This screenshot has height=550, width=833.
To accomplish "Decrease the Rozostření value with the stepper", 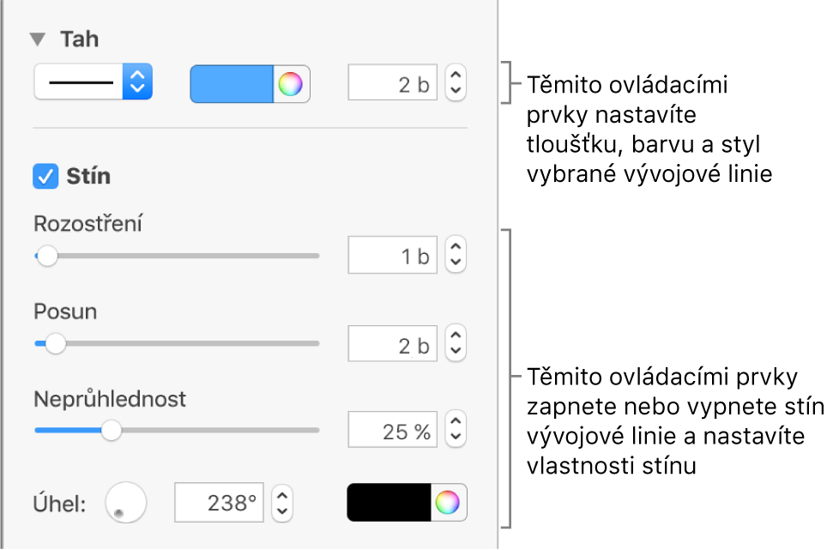I will click(455, 260).
